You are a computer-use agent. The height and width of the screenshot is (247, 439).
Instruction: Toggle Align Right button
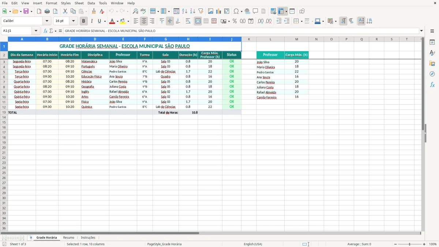tap(152, 21)
